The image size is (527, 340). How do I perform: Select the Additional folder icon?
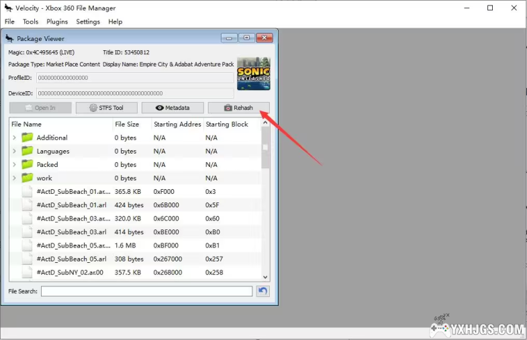click(x=27, y=137)
